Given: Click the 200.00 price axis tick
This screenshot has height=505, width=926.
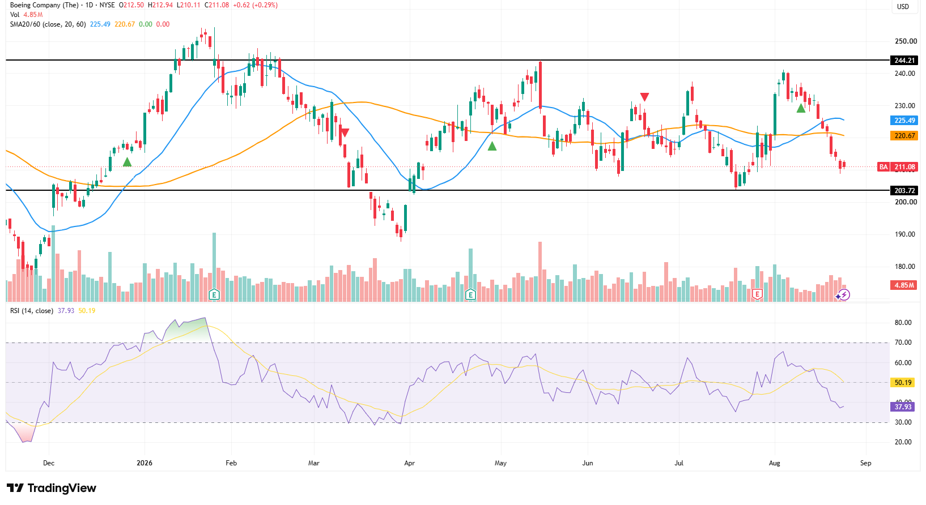Looking at the screenshot, I should click(x=906, y=202).
